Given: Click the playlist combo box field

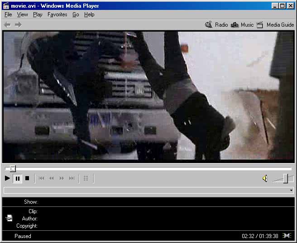Looking at the screenshot, I should (x=148, y=190).
